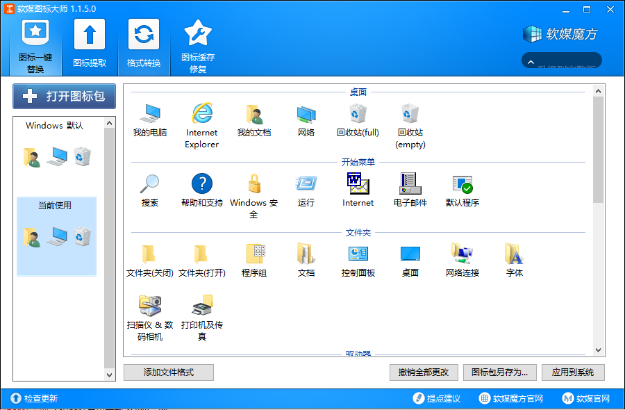Screen dimensions: 625x410
Task: Click 图标包另存为 to save icon pack
Action: (x=500, y=372)
